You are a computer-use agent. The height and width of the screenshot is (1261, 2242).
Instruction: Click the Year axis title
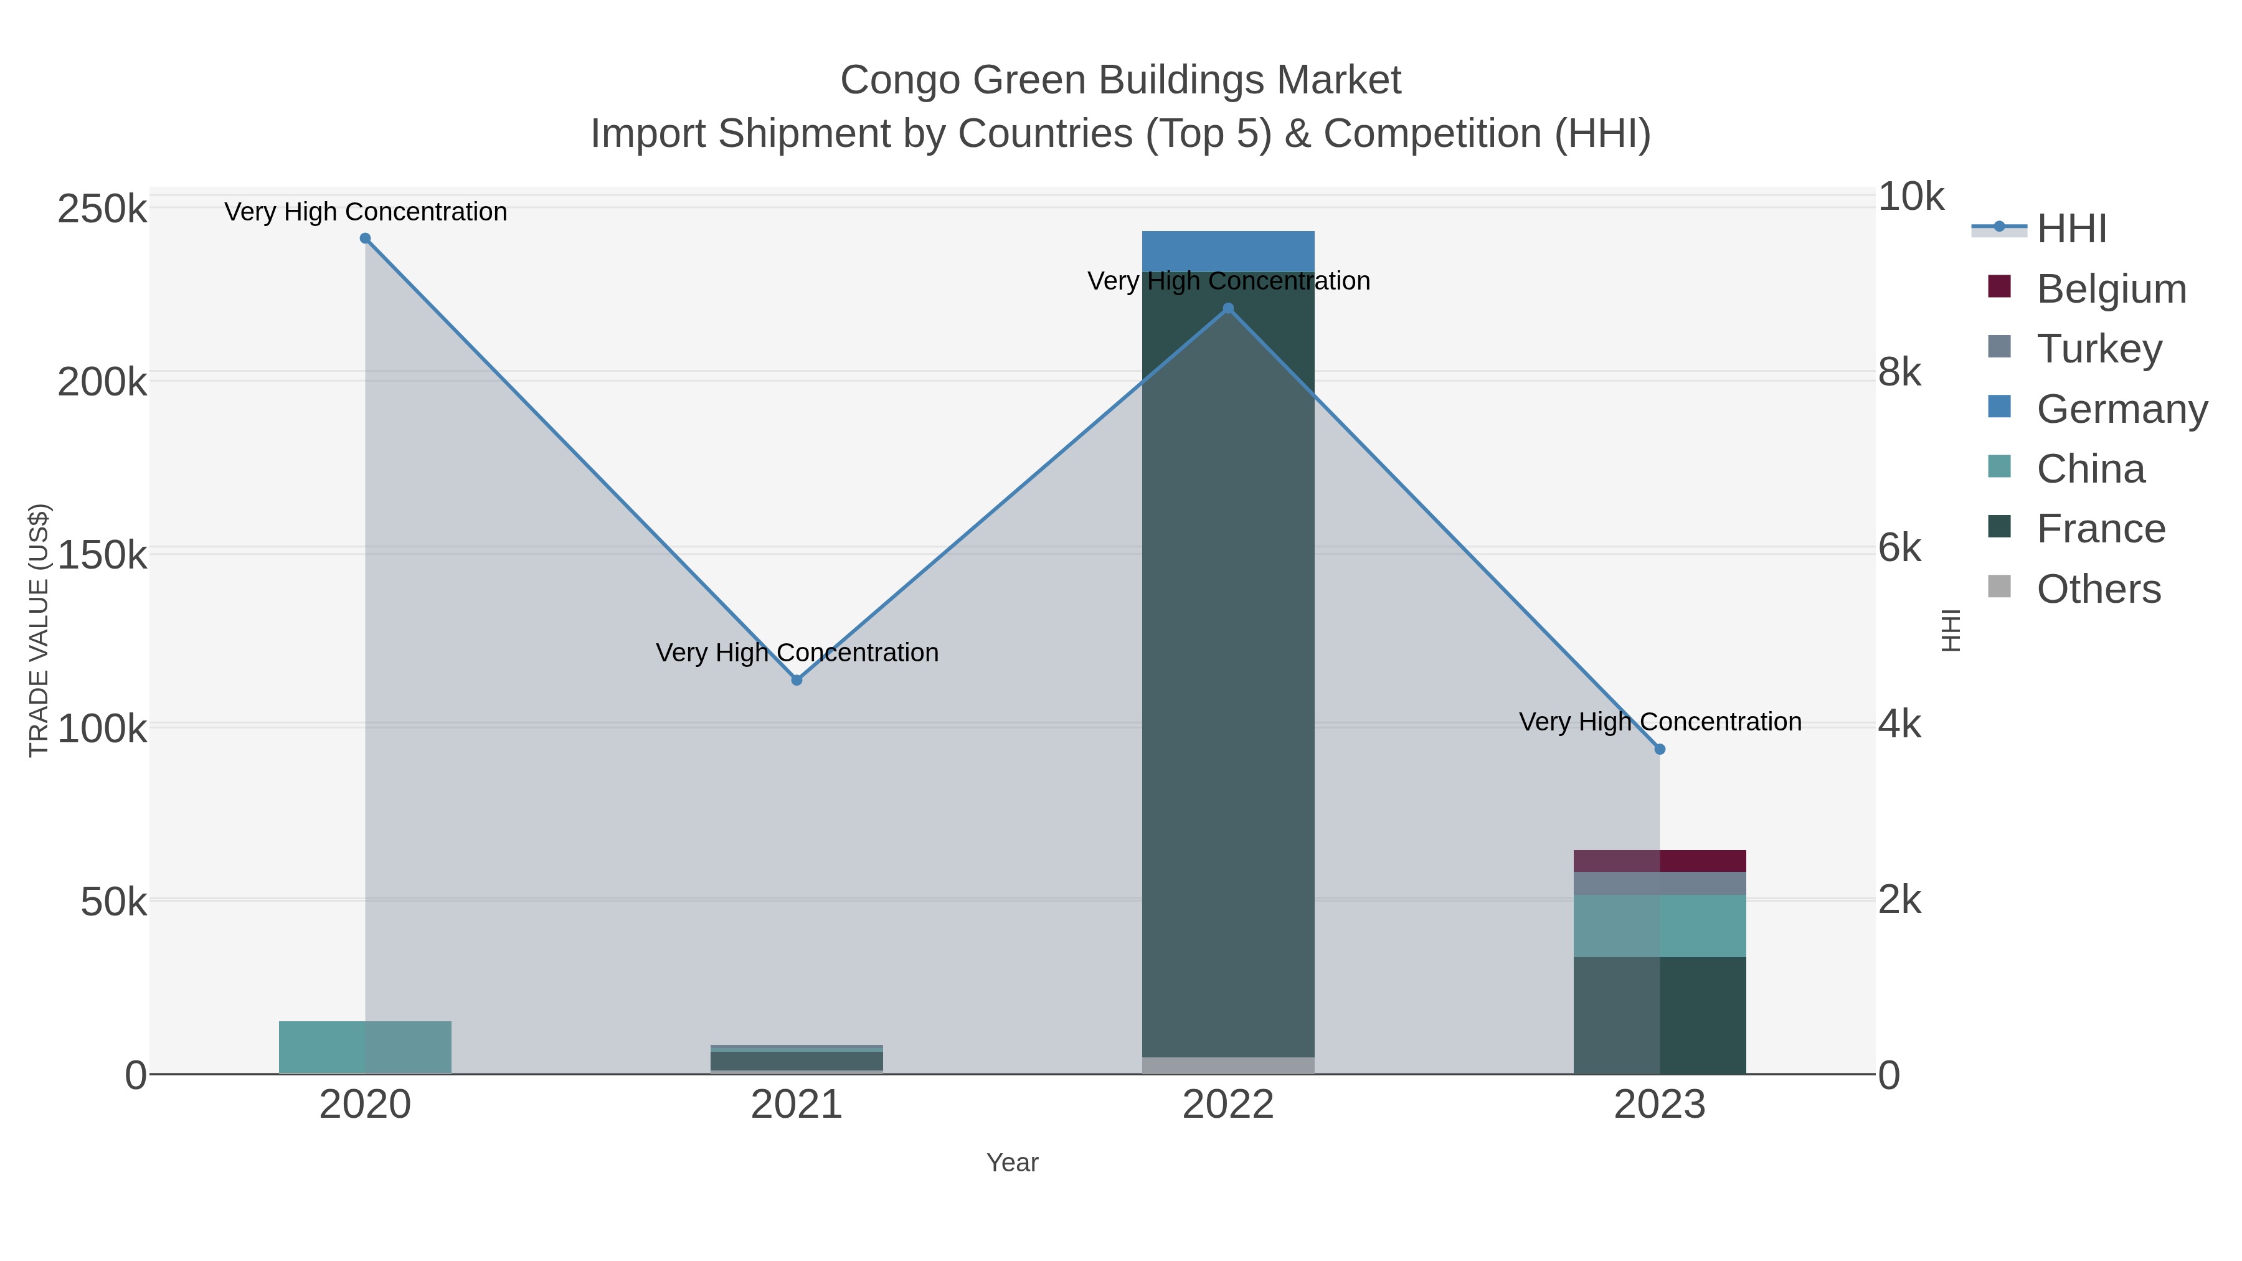pyautogui.click(x=1012, y=1163)
